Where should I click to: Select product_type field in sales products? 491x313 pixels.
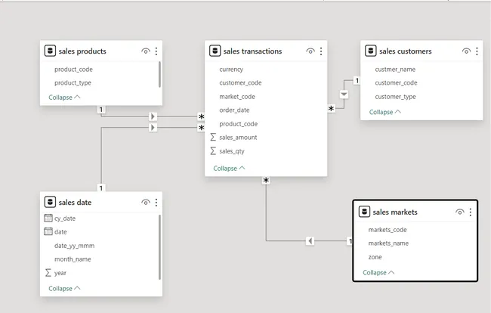click(73, 82)
